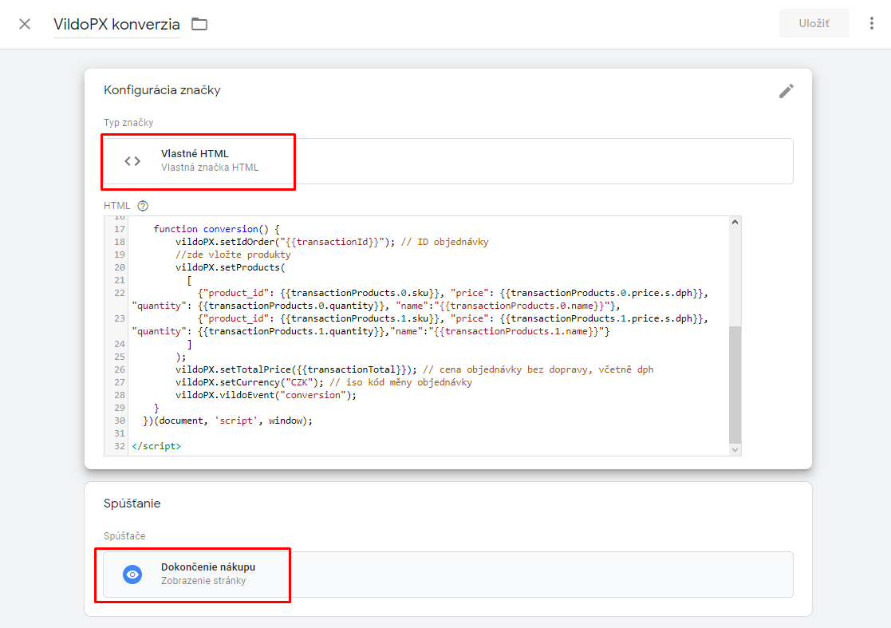The image size is (891, 628).
Task: Click the Zobrazenie stránky trigger subtitle
Action: point(203,581)
